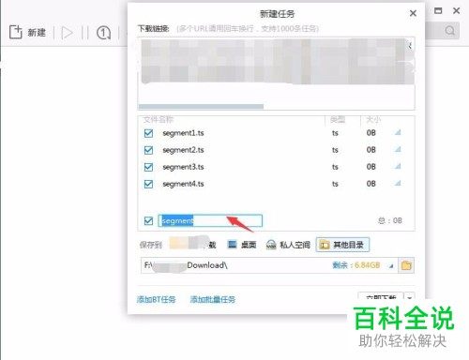Image resolution: width=469 pixels, height=360 pixels.
Task: Open the browse folder icon button
Action: (406, 265)
